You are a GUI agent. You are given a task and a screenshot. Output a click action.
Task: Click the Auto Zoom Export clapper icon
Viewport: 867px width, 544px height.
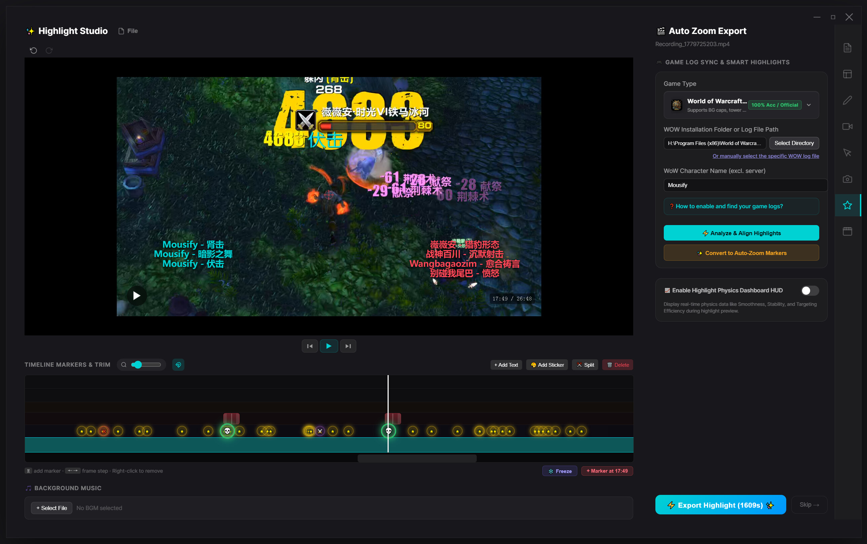[x=661, y=31]
